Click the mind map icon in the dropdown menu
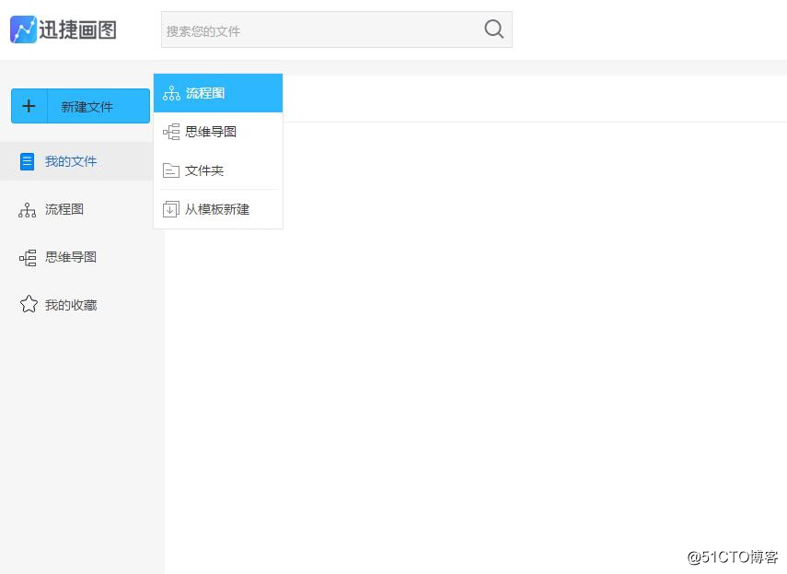 (x=171, y=132)
